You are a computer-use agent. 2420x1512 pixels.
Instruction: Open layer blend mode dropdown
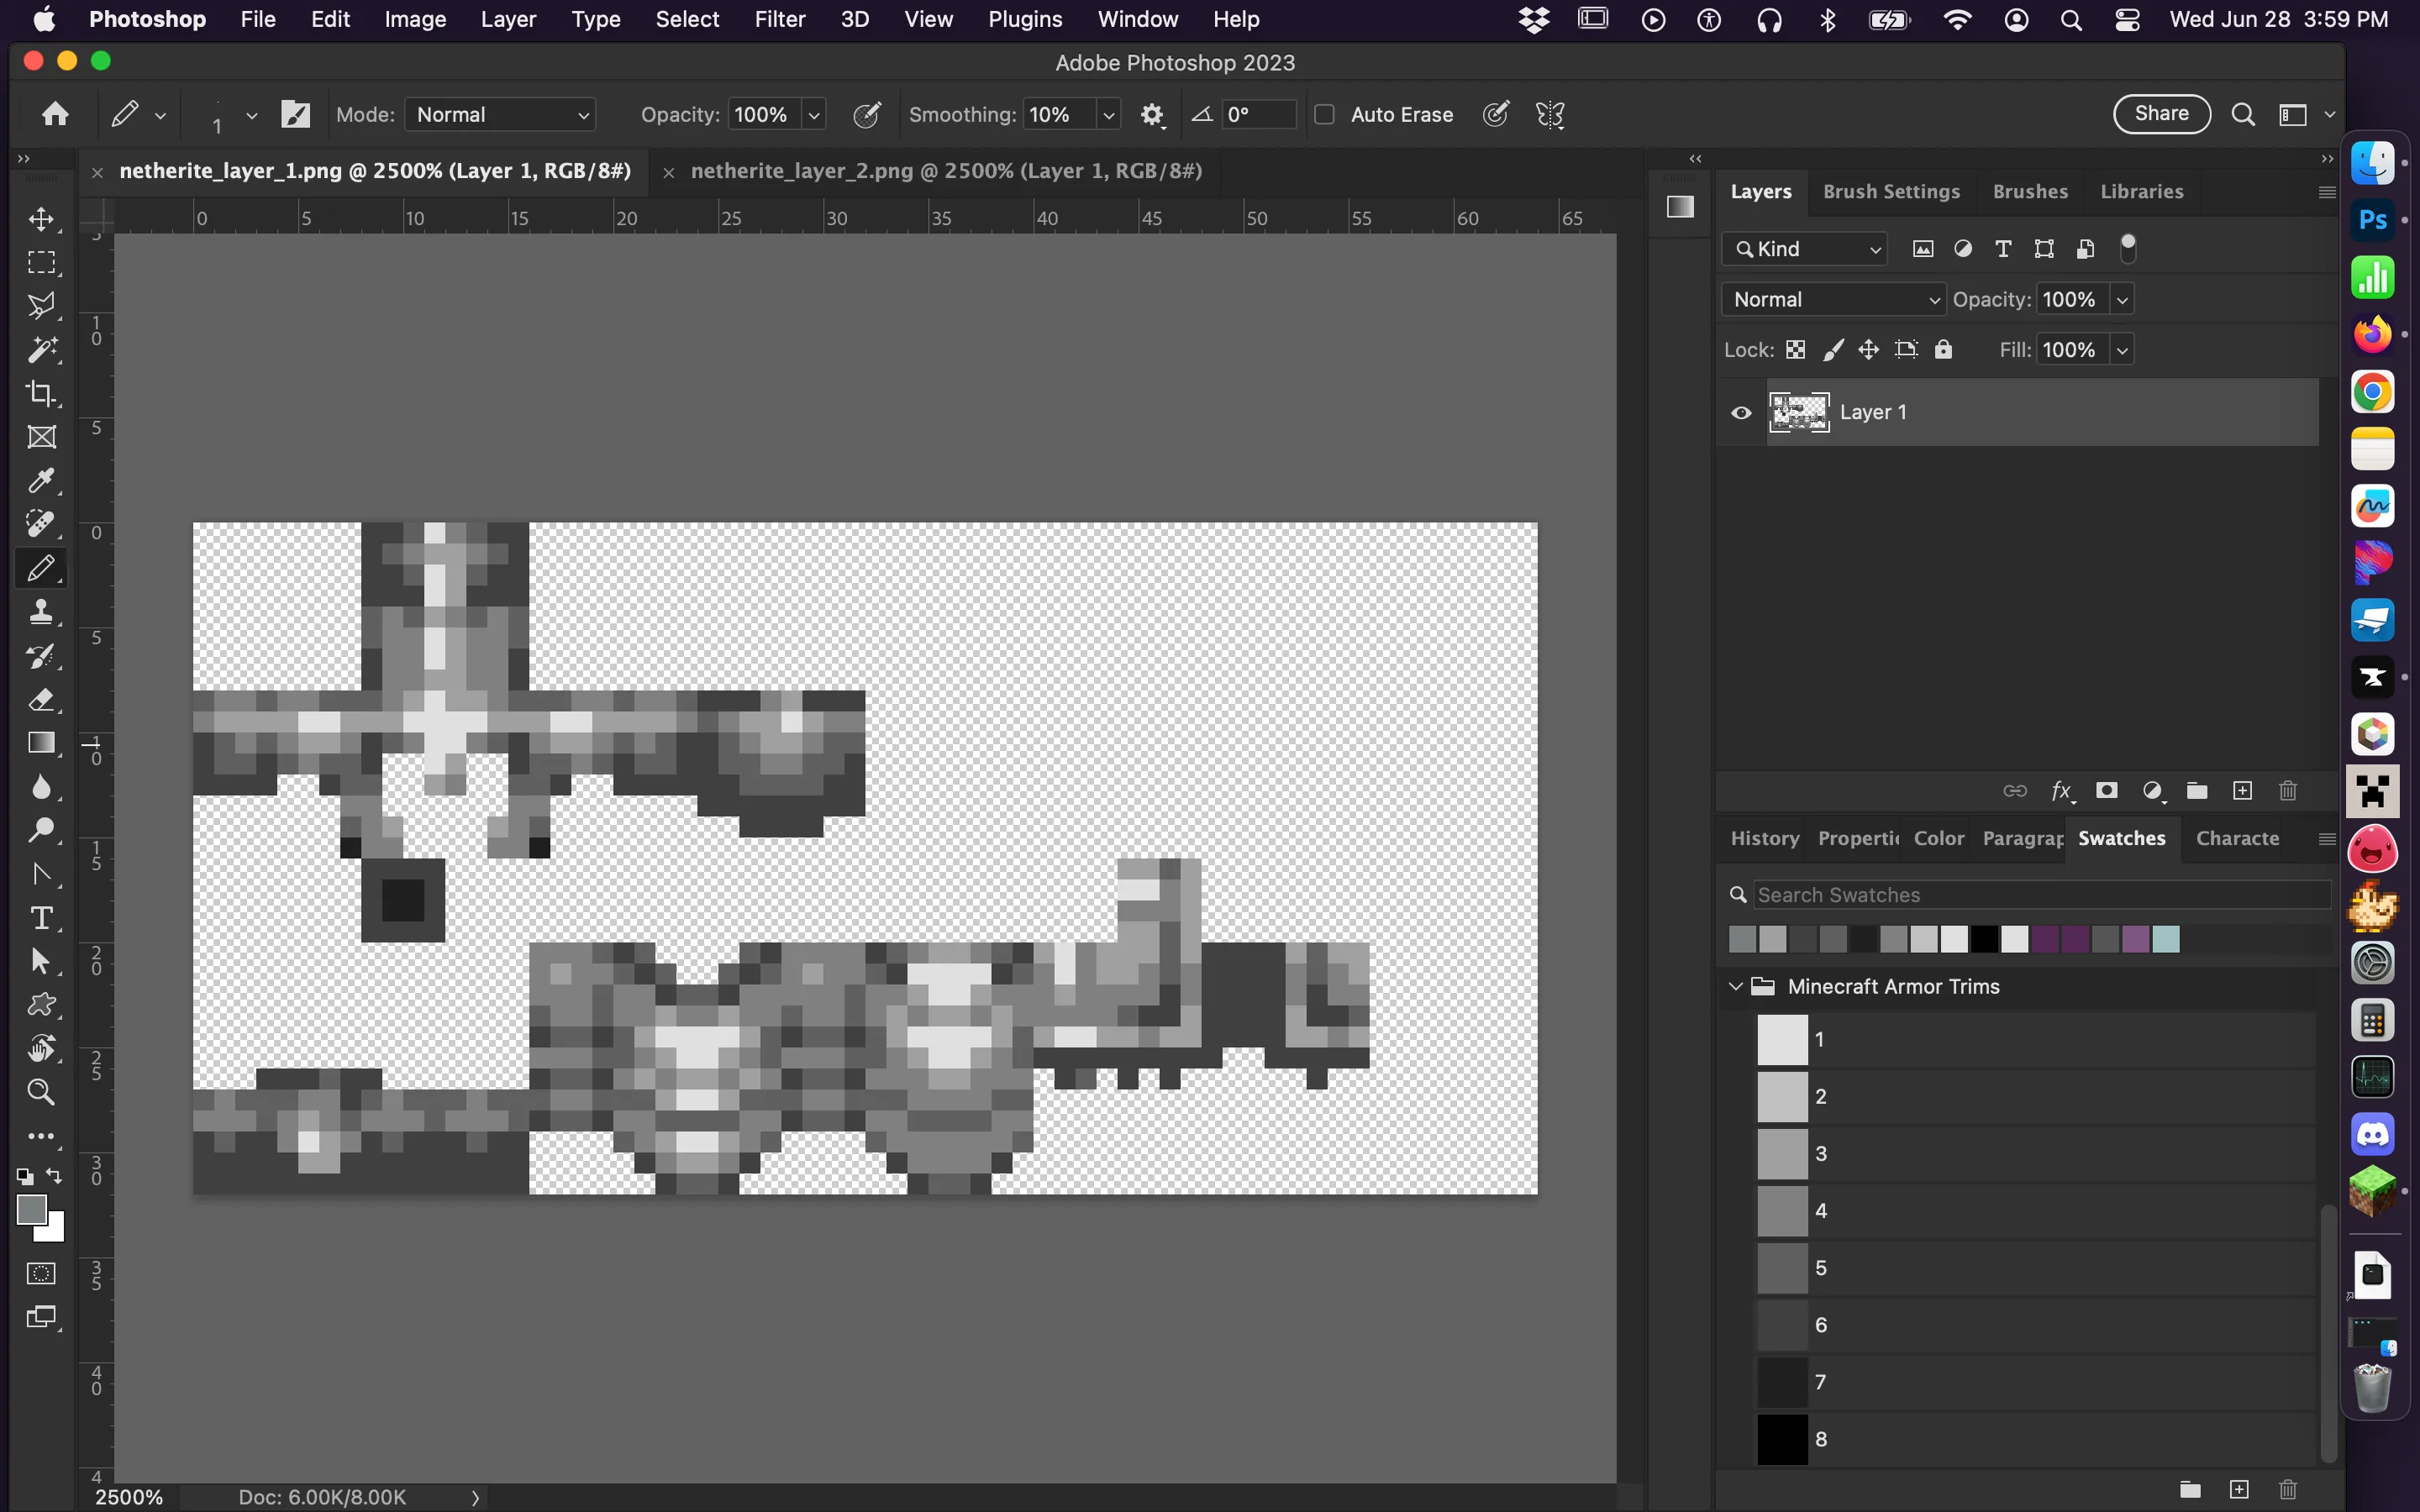pos(1833,299)
